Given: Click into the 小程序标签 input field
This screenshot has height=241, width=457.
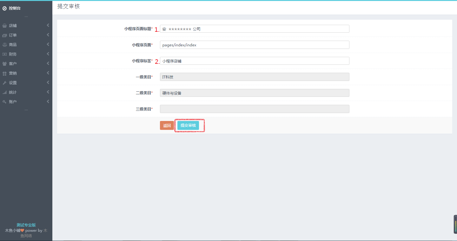Looking at the screenshot, I should [x=254, y=61].
